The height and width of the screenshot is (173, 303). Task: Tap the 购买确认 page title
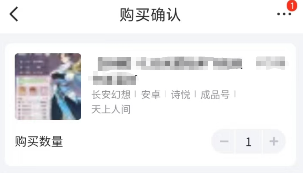150,14
